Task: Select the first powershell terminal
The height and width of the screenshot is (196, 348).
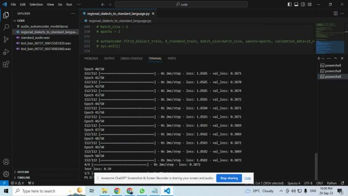Action: click(x=332, y=65)
